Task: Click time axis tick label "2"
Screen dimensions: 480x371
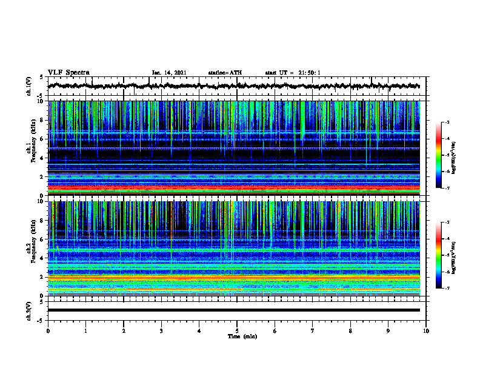Action: tap(124, 331)
